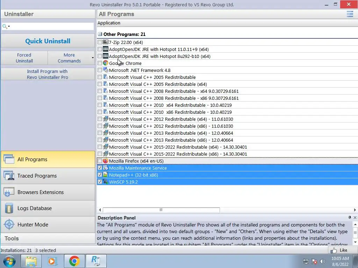Expand the Tools section
This screenshot has height=268, width=358.
(x=48, y=238)
